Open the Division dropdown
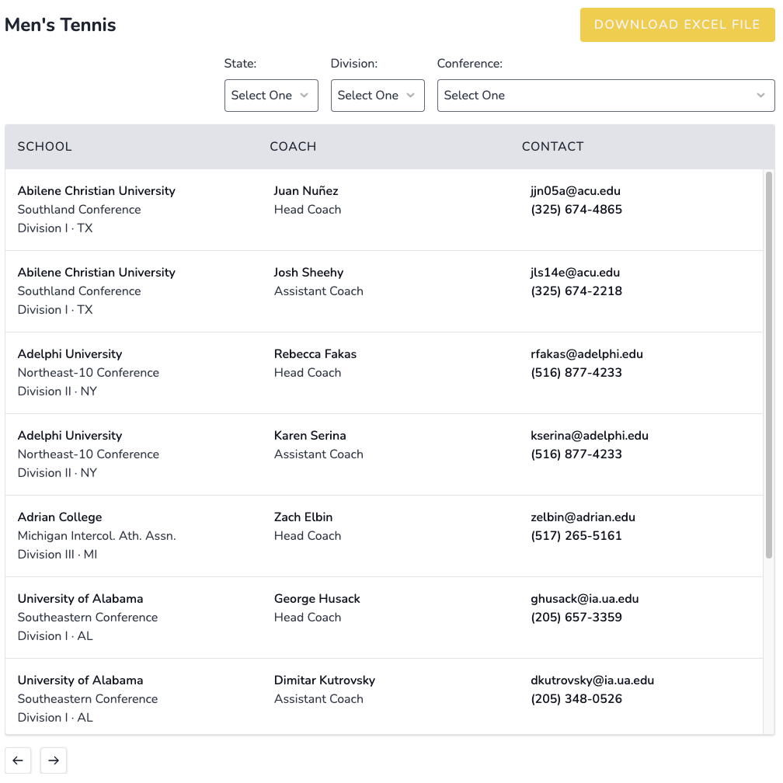783x783 pixels. [x=378, y=96]
